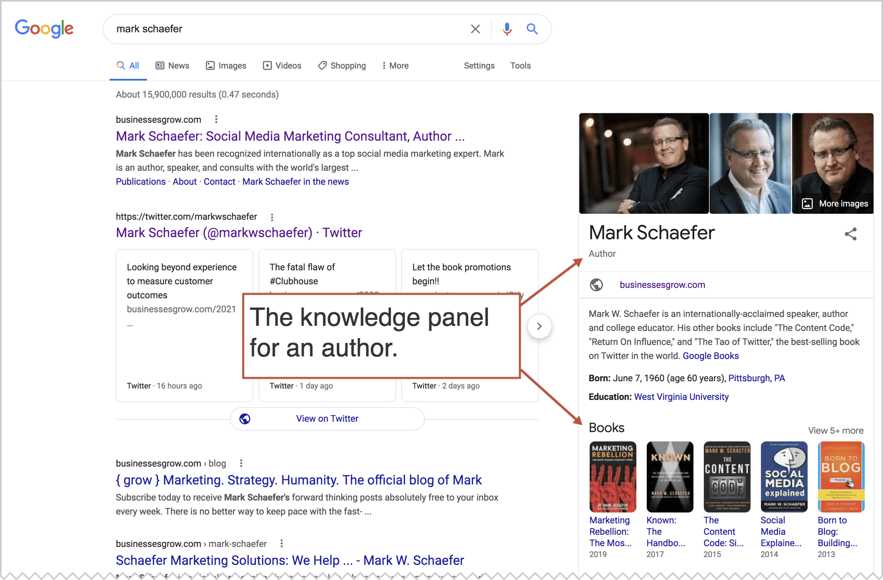Click the share icon in the knowledge panel
883x580 pixels.
click(850, 234)
